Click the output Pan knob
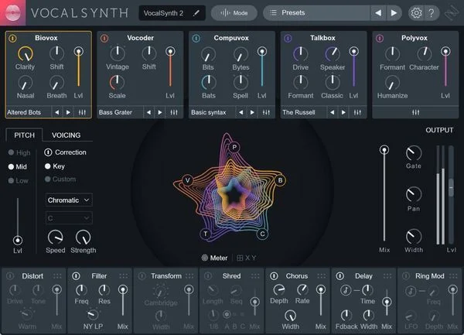This screenshot has height=335, width=464. point(414,194)
